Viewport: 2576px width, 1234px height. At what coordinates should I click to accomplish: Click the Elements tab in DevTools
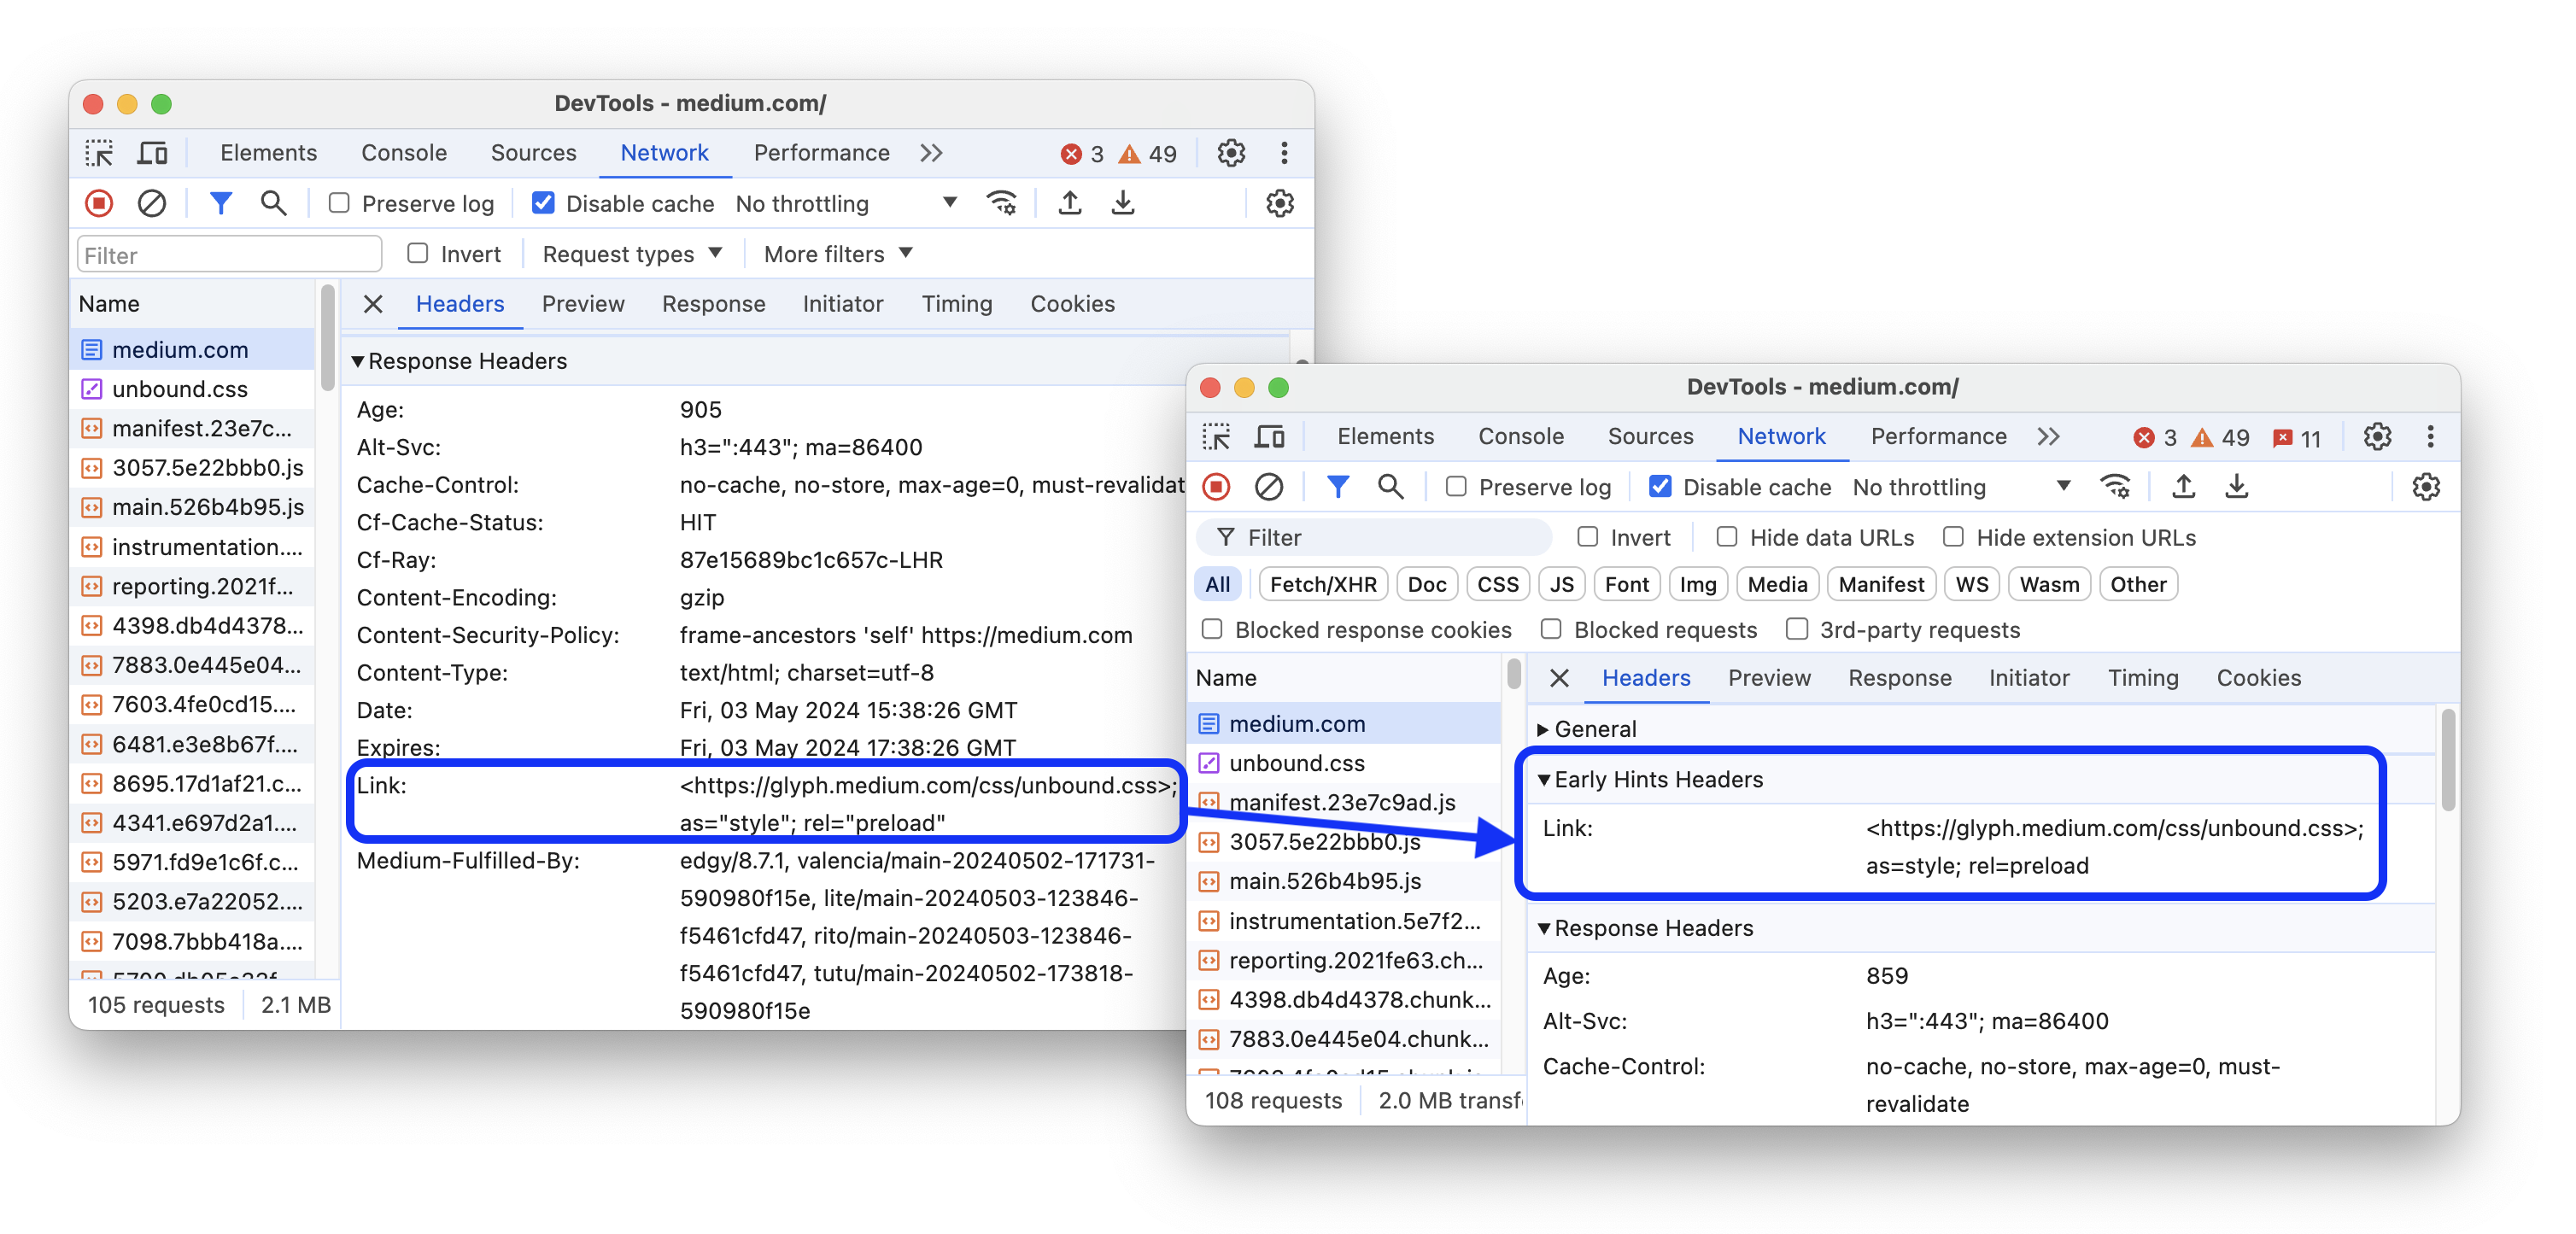[x=269, y=151]
